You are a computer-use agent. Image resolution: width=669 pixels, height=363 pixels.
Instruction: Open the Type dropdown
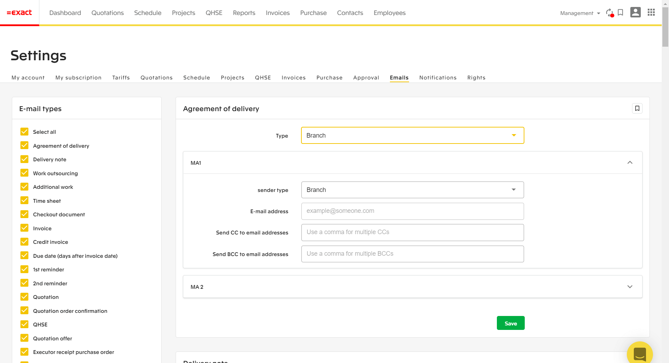point(413,136)
